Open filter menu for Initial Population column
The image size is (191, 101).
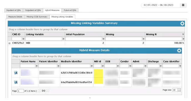(103, 39)
